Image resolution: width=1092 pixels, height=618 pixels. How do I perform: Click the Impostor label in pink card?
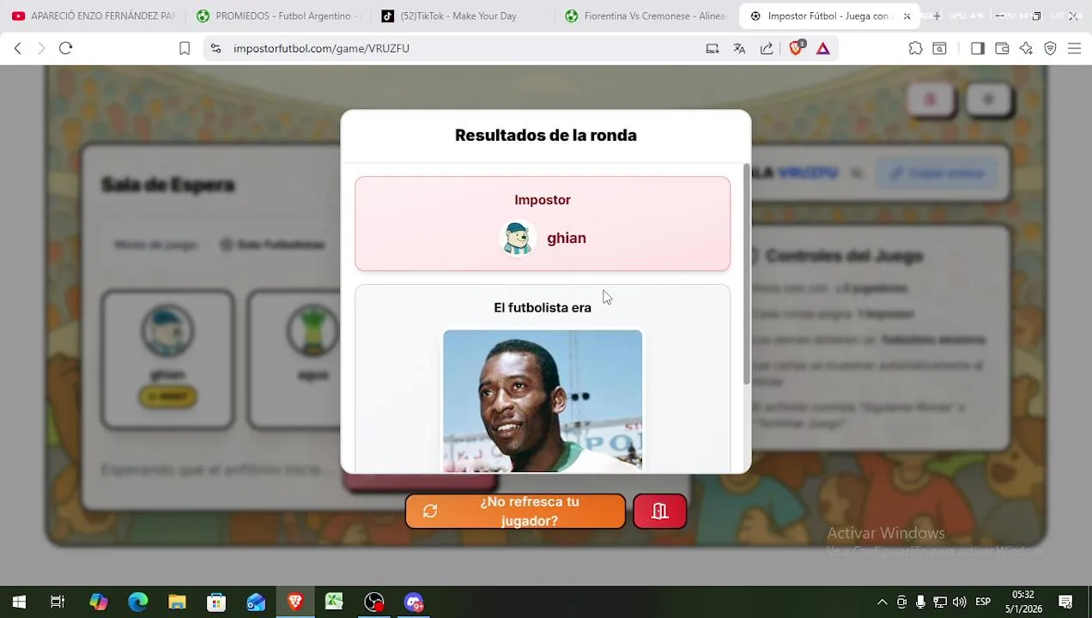click(543, 200)
